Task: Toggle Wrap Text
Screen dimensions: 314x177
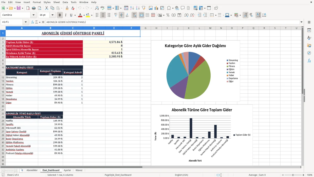Action: [x=134, y=15]
